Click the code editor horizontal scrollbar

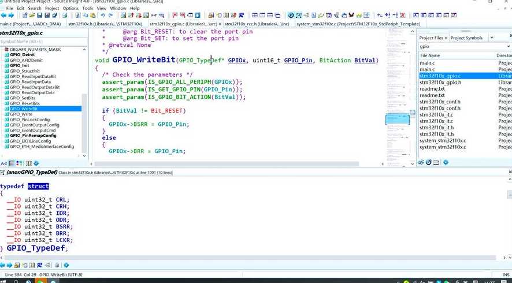pyautogui.click(x=227, y=164)
